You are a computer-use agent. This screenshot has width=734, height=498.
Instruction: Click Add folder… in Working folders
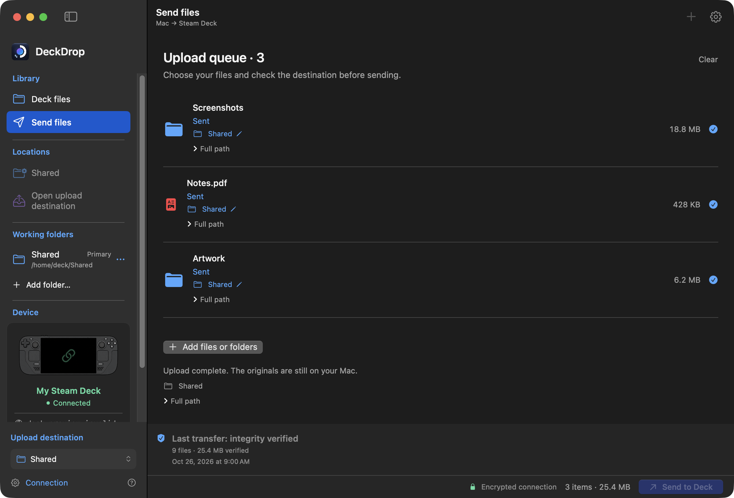pos(42,285)
